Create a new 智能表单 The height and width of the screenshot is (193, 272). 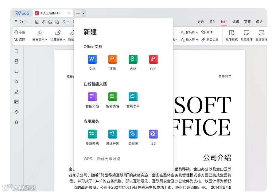click(x=133, y=100)
